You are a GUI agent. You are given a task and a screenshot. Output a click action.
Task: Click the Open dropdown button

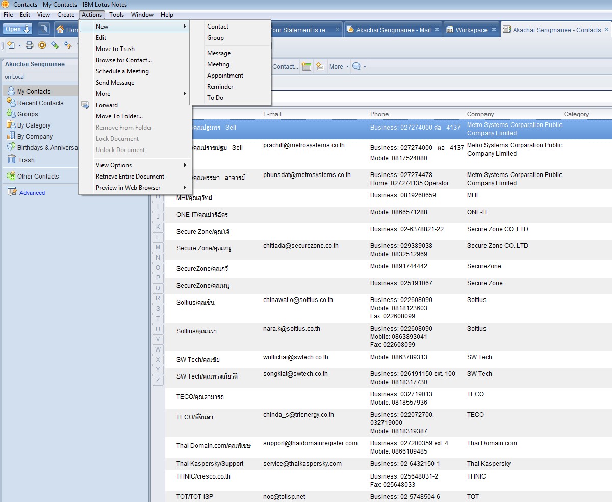tap(18, 29)
